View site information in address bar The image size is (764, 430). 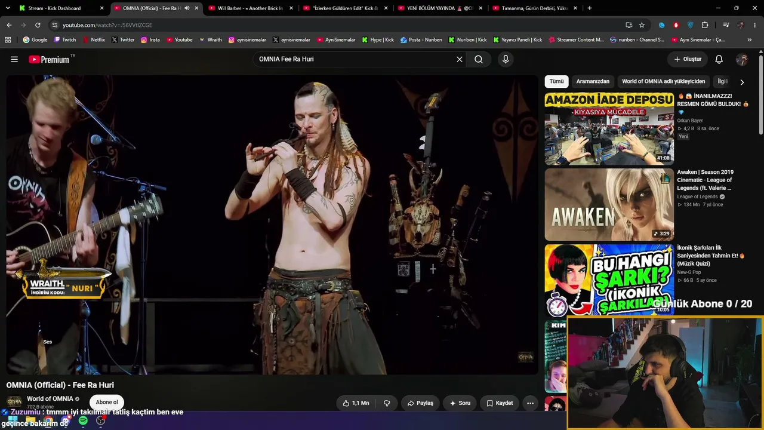54,25
